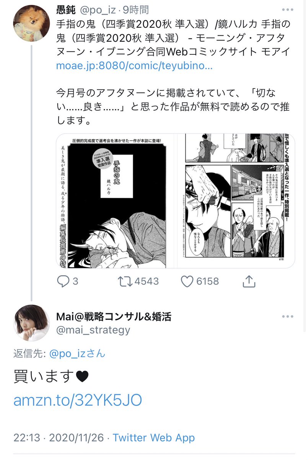
Task: View the left manga title page image
Action: (x=116, y=200)
